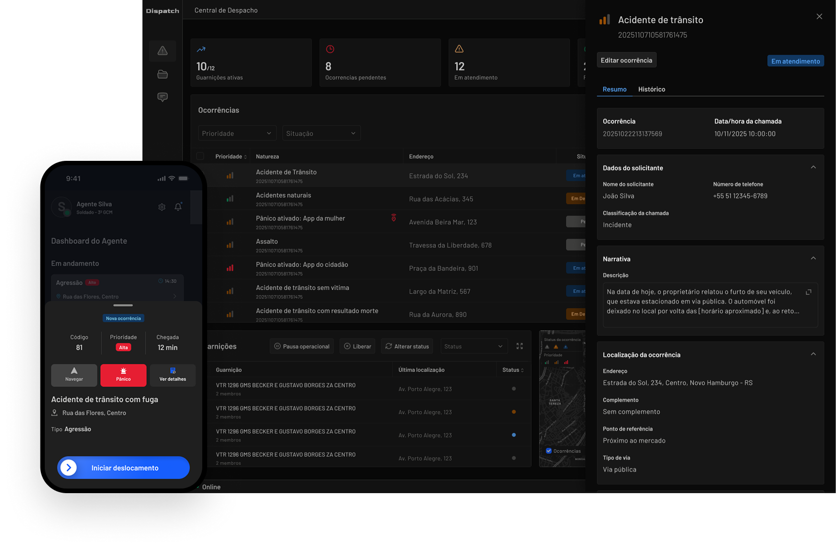The height and width of the screenshot is (549, 836).
Task: Click location pin beside Rua das Flores, Centro
Action: point(54,413)
